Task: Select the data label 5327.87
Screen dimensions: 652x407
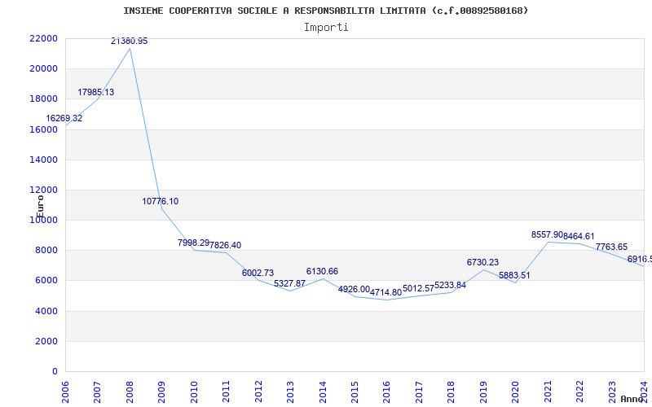Action: (x=290, y=283)
